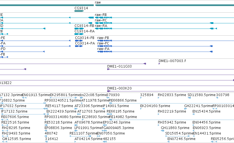234x143 pixels.
Task: Select the 303798 EST label
Action: [x=223, y=95]
